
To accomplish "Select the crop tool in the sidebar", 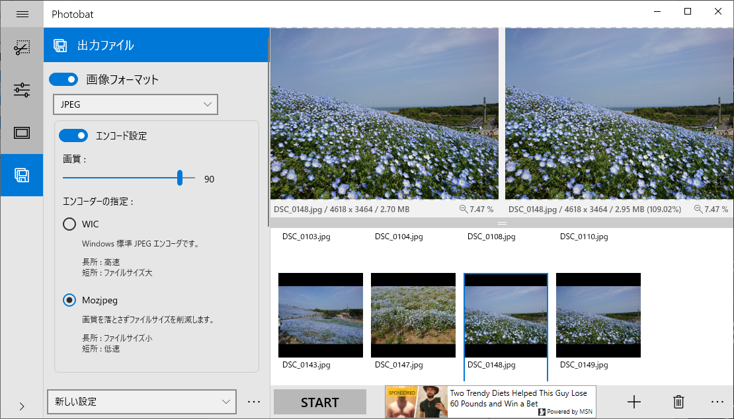I will [x=22, y=47].
